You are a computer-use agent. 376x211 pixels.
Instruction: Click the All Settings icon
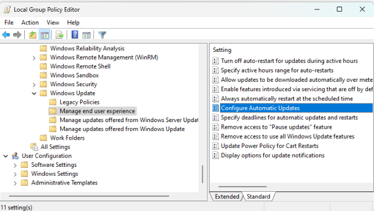pyautogui.click(x=34, y=147)
